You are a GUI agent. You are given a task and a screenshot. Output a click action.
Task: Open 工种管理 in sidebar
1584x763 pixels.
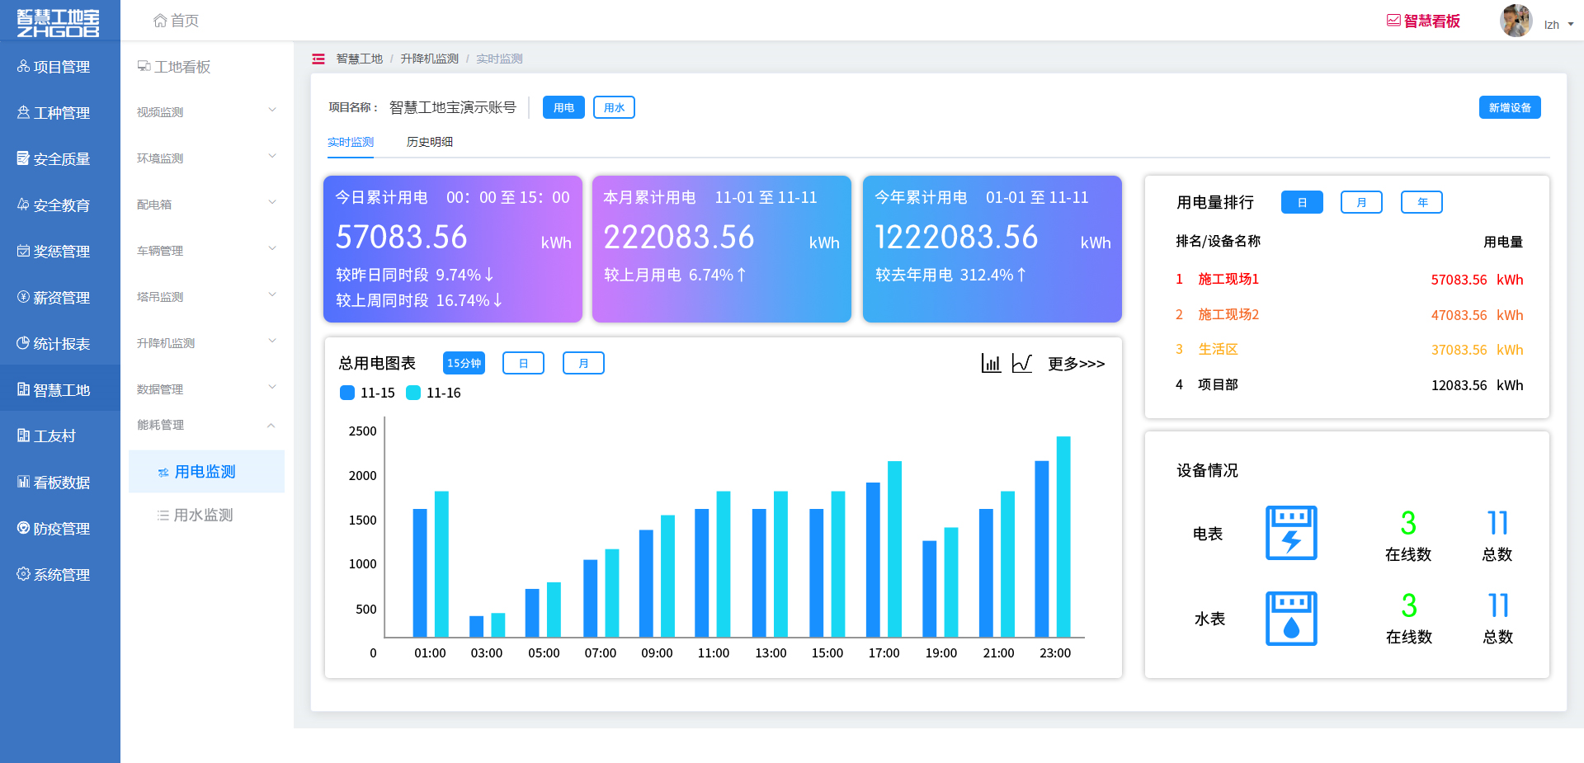click(60, 113)
